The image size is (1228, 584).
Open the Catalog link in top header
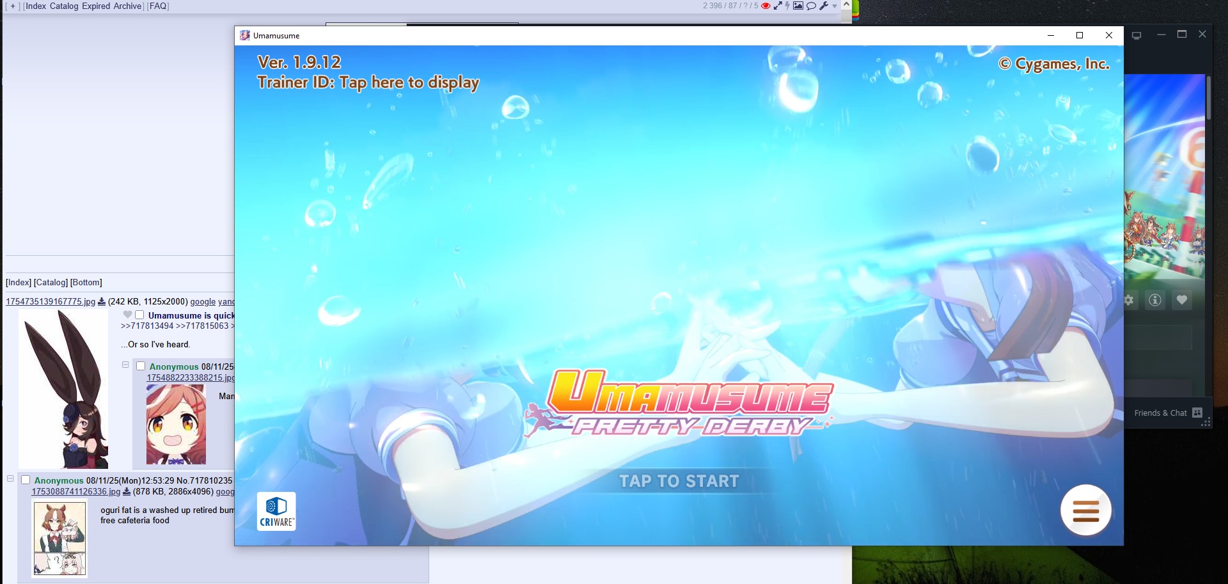point(64,6)
